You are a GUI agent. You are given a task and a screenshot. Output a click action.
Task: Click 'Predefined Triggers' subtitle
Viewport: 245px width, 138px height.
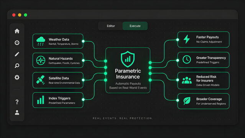(x=208, y=62)
